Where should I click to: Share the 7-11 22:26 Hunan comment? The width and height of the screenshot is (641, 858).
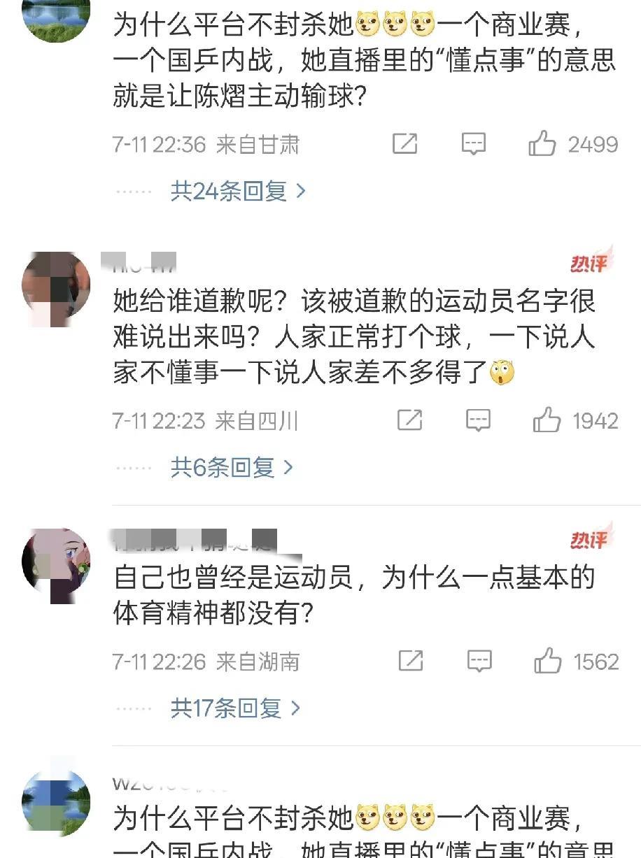coord(410,661)
